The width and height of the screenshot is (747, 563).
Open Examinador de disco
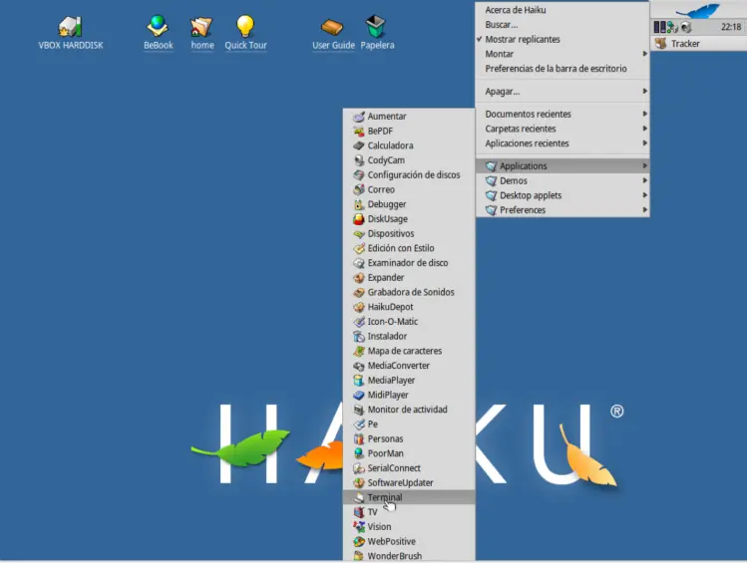(409, 263)
